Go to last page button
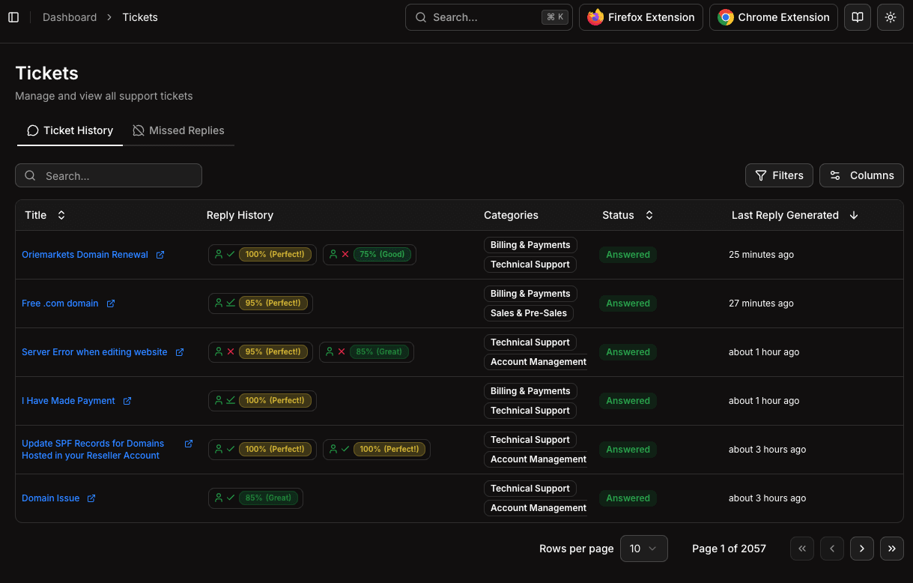913x583 pixels. (x=892, y=549)
